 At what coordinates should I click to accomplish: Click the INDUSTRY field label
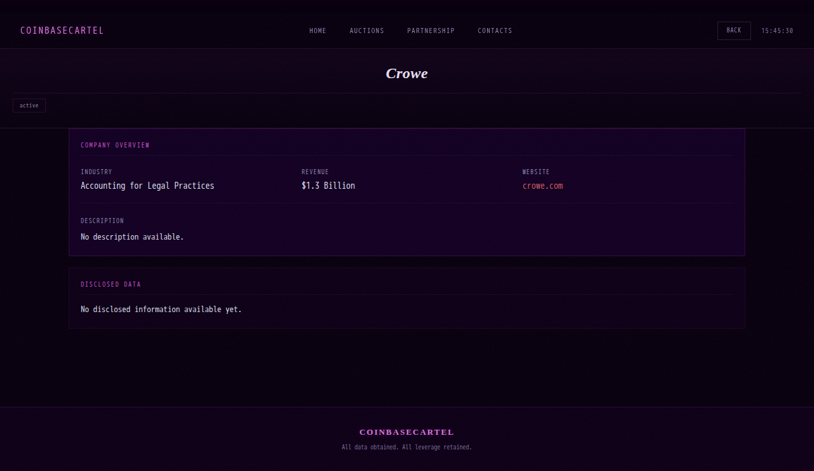(96, 172)
